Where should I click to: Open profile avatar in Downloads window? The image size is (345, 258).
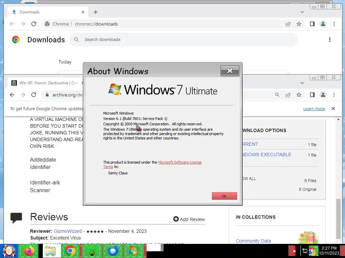click(323, 24)
